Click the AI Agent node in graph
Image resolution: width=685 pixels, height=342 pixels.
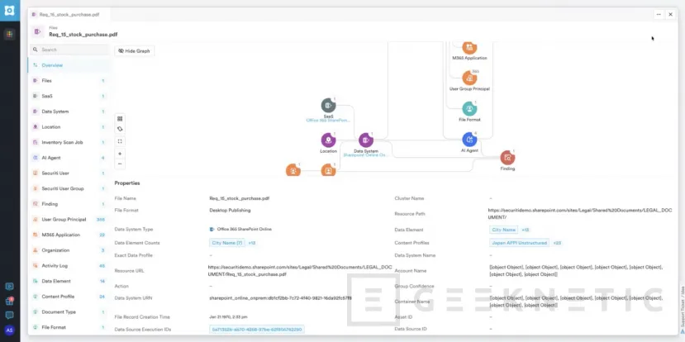point(469,140)
